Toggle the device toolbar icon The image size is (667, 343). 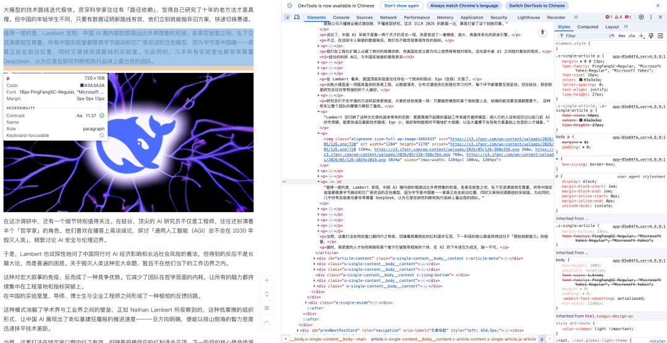pos(296,17)
